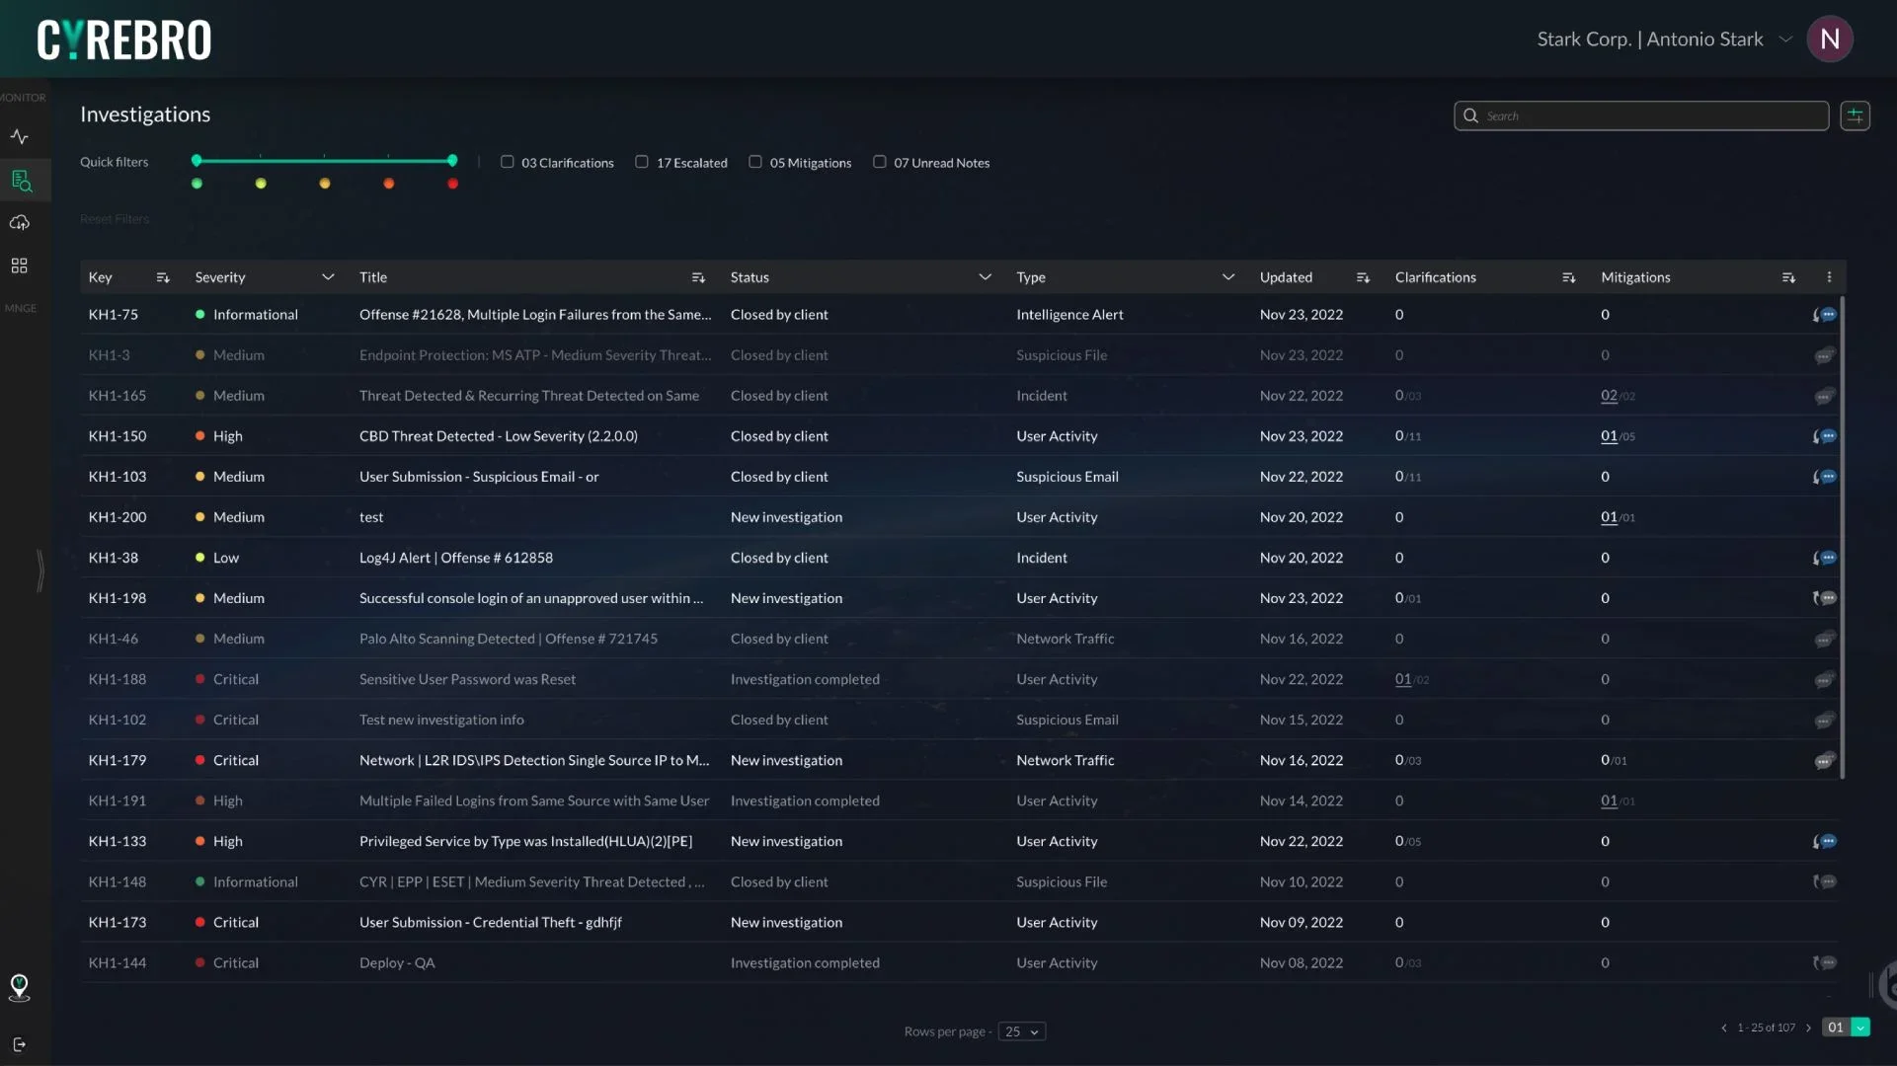Expand the Severity column filter dropdown
Viewport: 1897px width, 1066px height.
pos(328,277)
